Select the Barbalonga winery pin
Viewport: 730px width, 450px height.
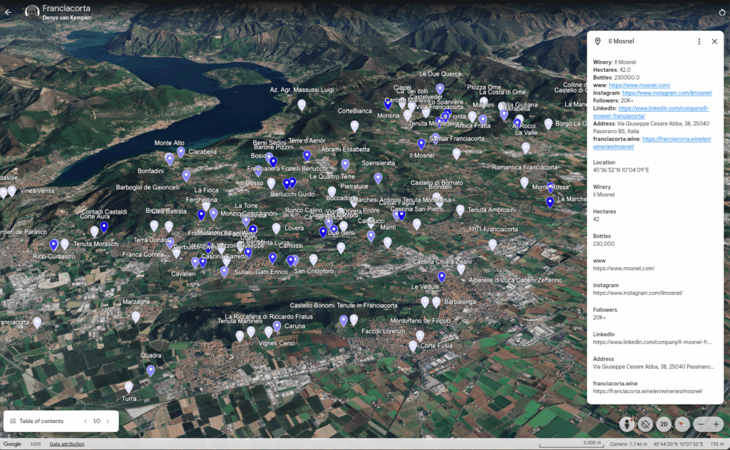436,302
